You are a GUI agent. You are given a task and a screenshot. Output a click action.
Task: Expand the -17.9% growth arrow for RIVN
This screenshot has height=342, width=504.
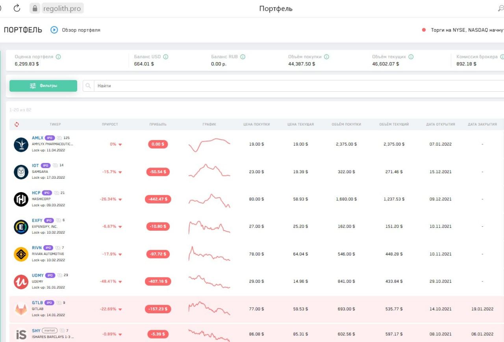pyautogui.click(x=120, y=255)
